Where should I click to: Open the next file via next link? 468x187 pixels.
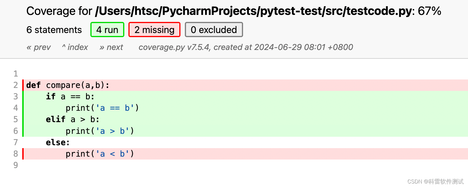pos(111,47)
